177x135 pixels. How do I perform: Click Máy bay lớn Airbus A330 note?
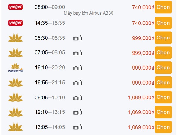[x=88, y=13]
